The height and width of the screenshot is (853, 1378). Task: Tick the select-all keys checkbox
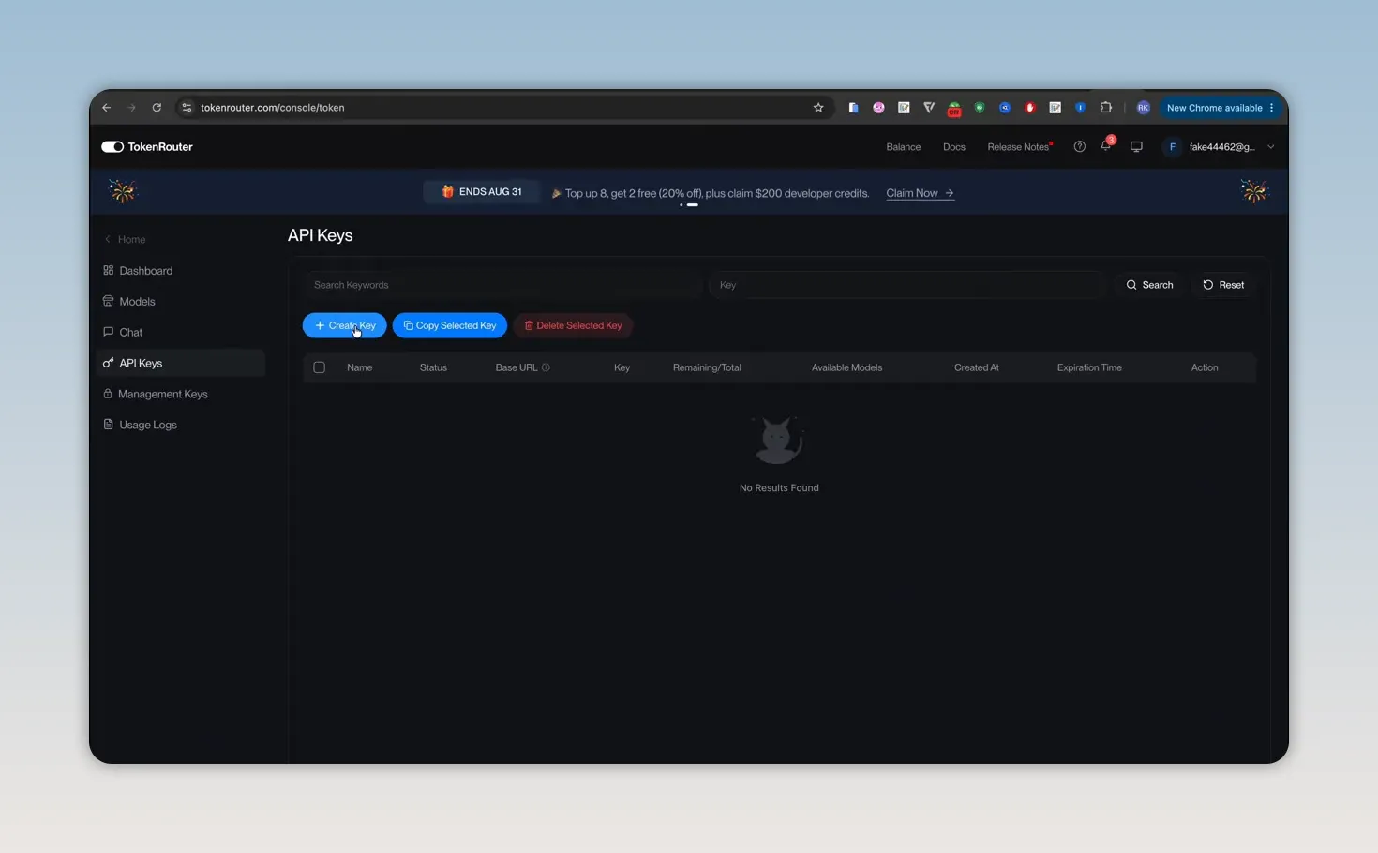[319, 367]
